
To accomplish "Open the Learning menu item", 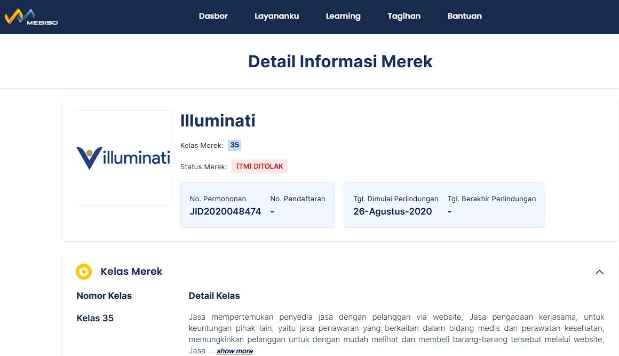I will (343, 16).
